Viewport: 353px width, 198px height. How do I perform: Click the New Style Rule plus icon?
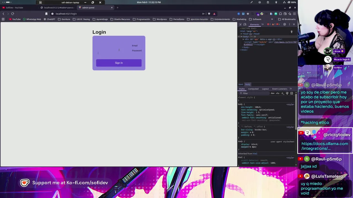[x=282, y=93]
